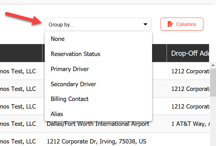Image resolution: width=216 pixels, height=146 pixels.
Task: Choose Alias from the dropdown list
Action: coord(57,114)
